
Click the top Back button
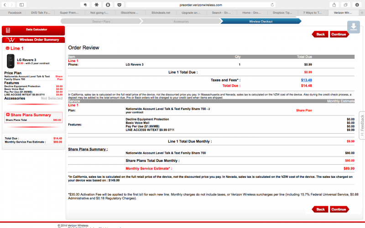click(x=320, y=34)
